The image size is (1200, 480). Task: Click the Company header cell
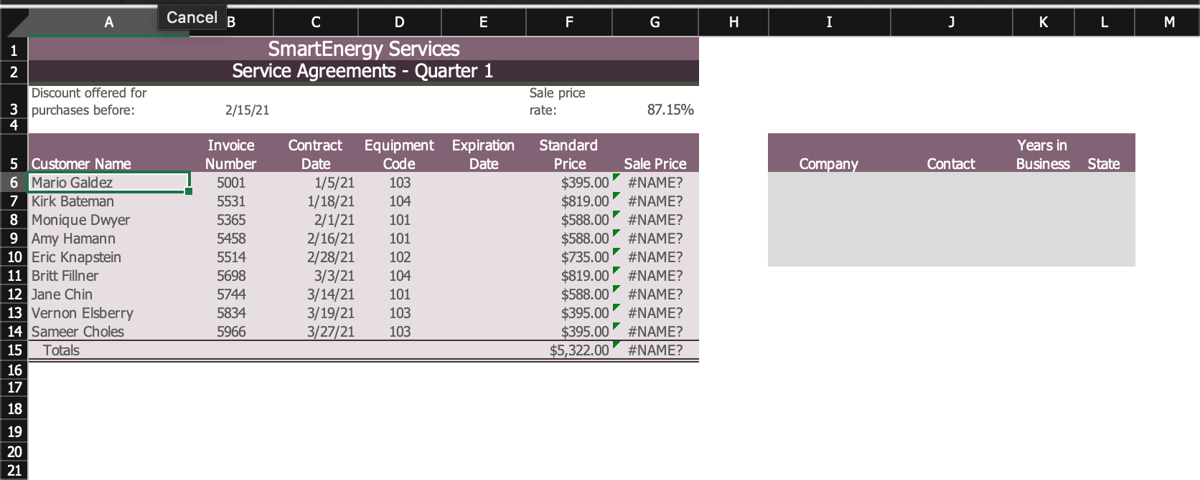(x=829, y=153)
